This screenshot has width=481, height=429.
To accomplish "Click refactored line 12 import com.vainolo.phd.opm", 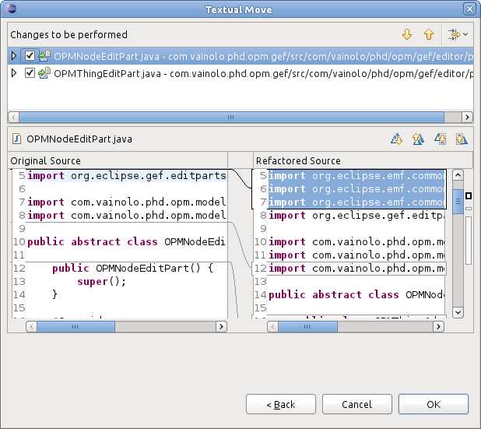I will click(356, 268).
